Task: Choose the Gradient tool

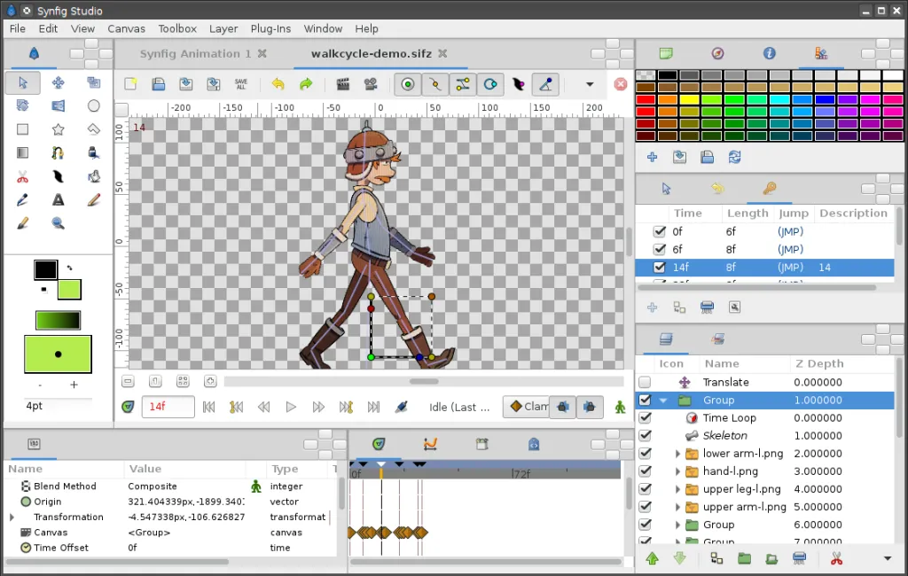Action: (x=21, y=152)
